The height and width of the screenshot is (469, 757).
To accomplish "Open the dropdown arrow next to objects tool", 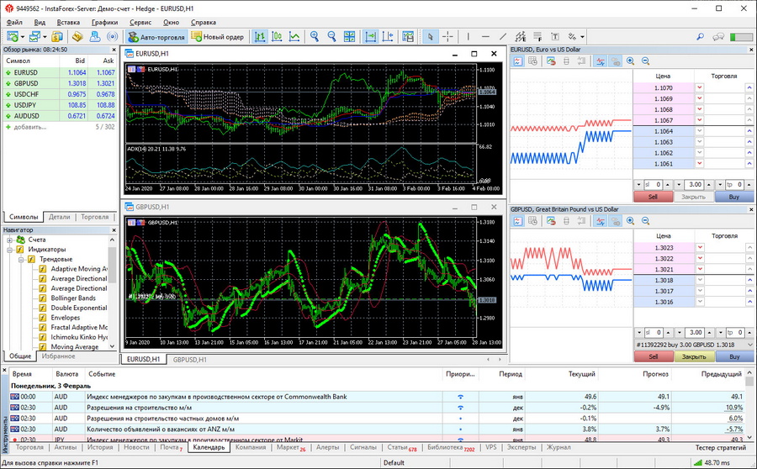I will pos(581,37).
